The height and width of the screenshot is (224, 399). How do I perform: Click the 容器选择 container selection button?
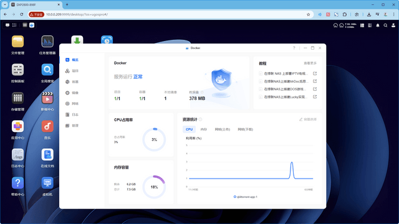[308, 119]
